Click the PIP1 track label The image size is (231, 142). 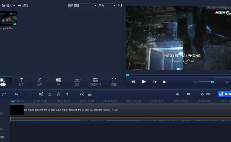point(2,129)
